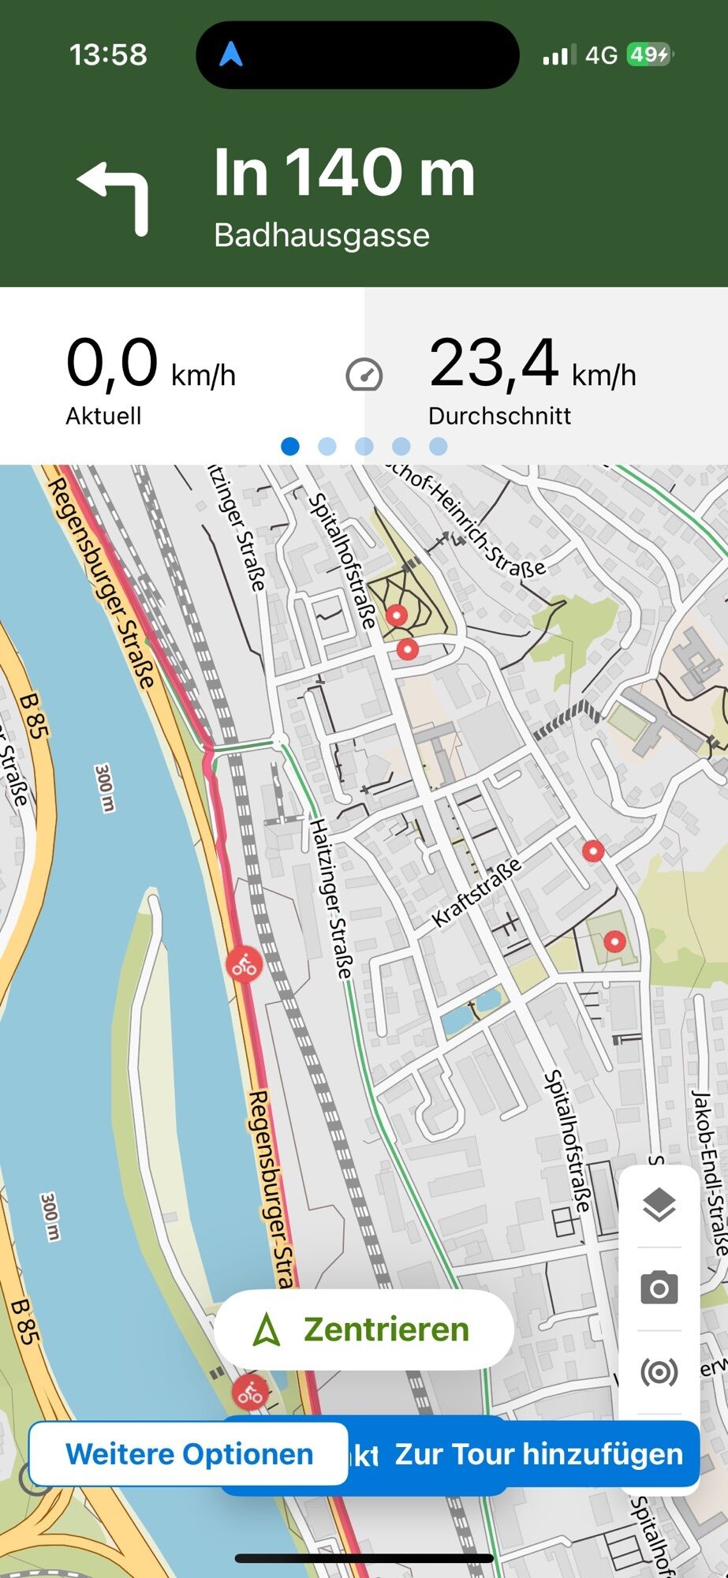
Task: Tap the camera icon to take photo
Action: pos(659,1288)
